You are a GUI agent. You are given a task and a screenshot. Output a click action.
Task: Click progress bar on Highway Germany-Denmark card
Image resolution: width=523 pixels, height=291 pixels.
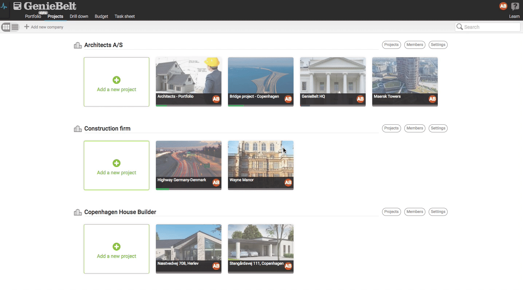pos(189,189)
